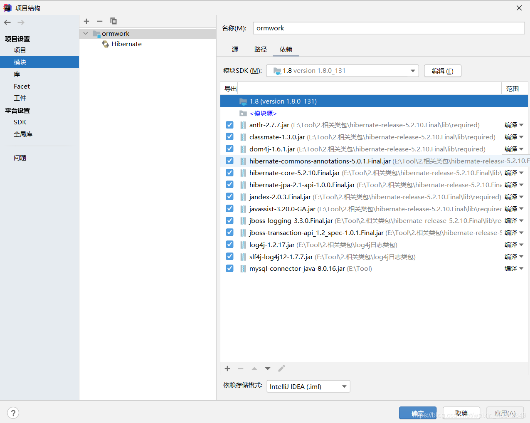Viewport: 530px width, 423px height.
Task: Toggle export for hibernate-core-5.2.10.Final.jar
Action: pos(229,173)
